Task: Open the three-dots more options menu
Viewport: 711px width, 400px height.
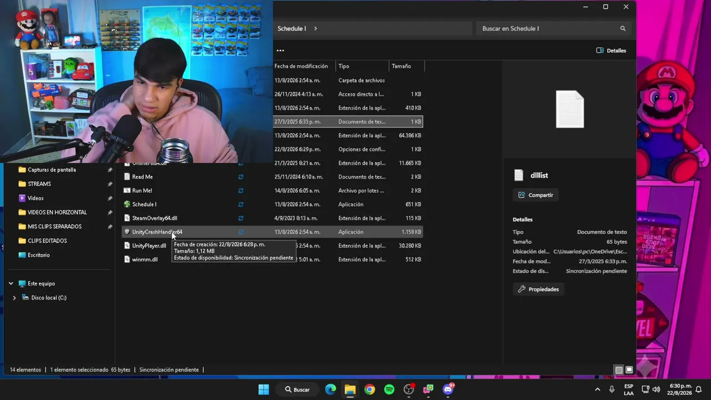Action: pyautogui.click(x=281, y=51)
